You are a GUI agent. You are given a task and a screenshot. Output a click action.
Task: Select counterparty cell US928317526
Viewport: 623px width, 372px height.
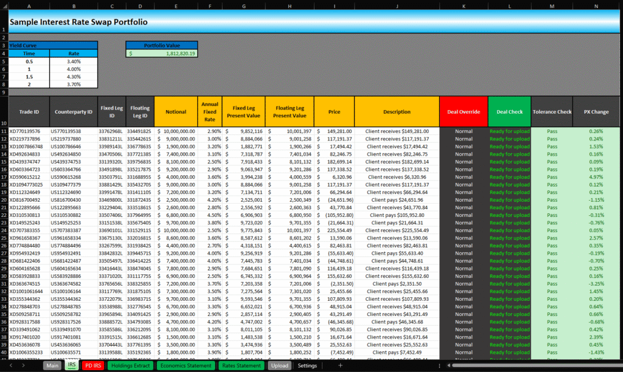74,322
